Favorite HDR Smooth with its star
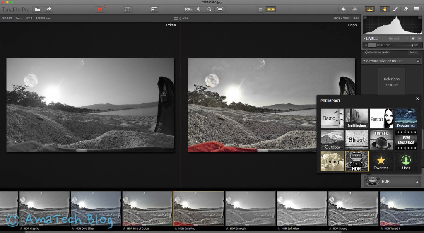Viewport: 424px width, 233px height. point(227,228)
